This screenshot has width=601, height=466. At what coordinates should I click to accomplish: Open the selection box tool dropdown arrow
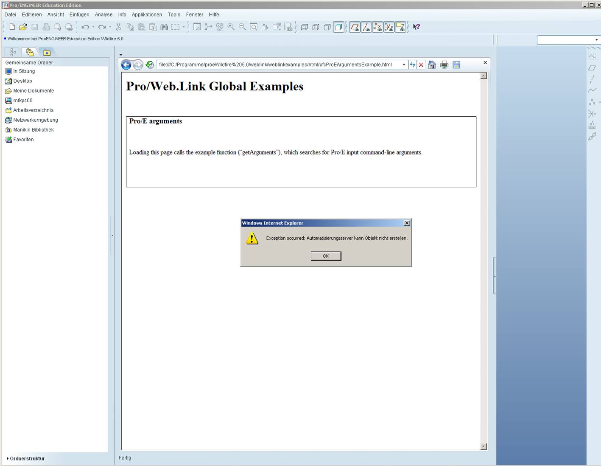pos(184,27)
